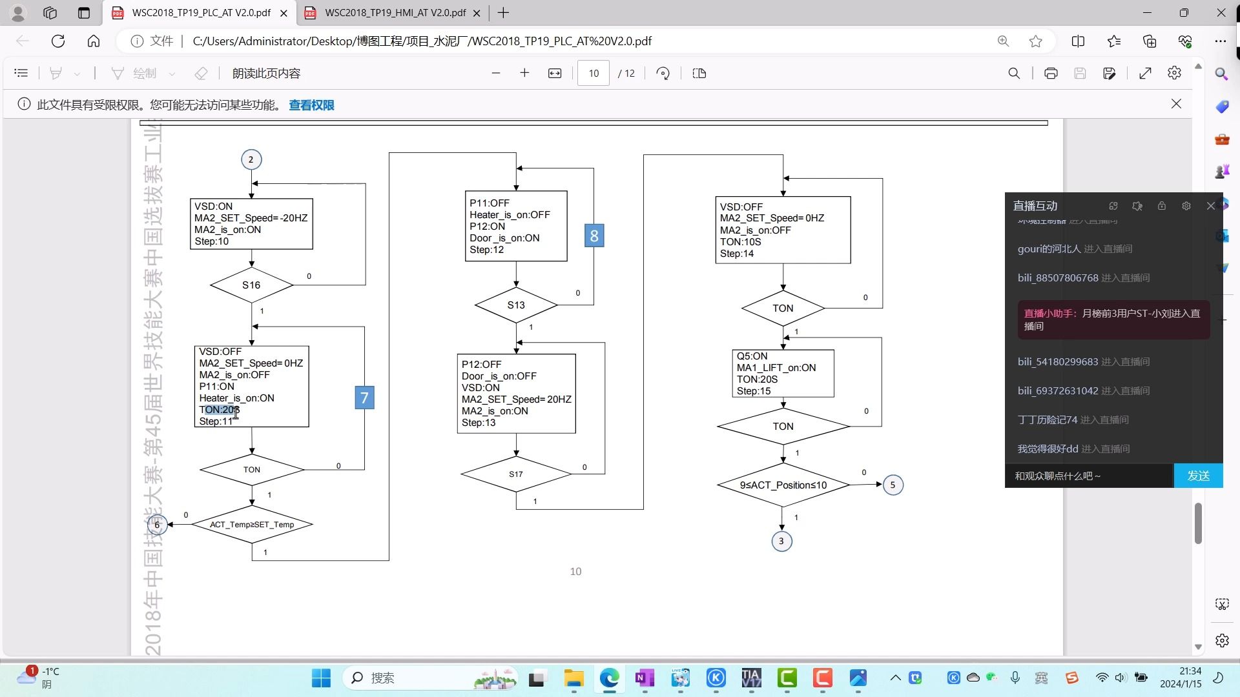Go to the browser home page
Screen dimensions: 1240x697
tap(94, 41)
